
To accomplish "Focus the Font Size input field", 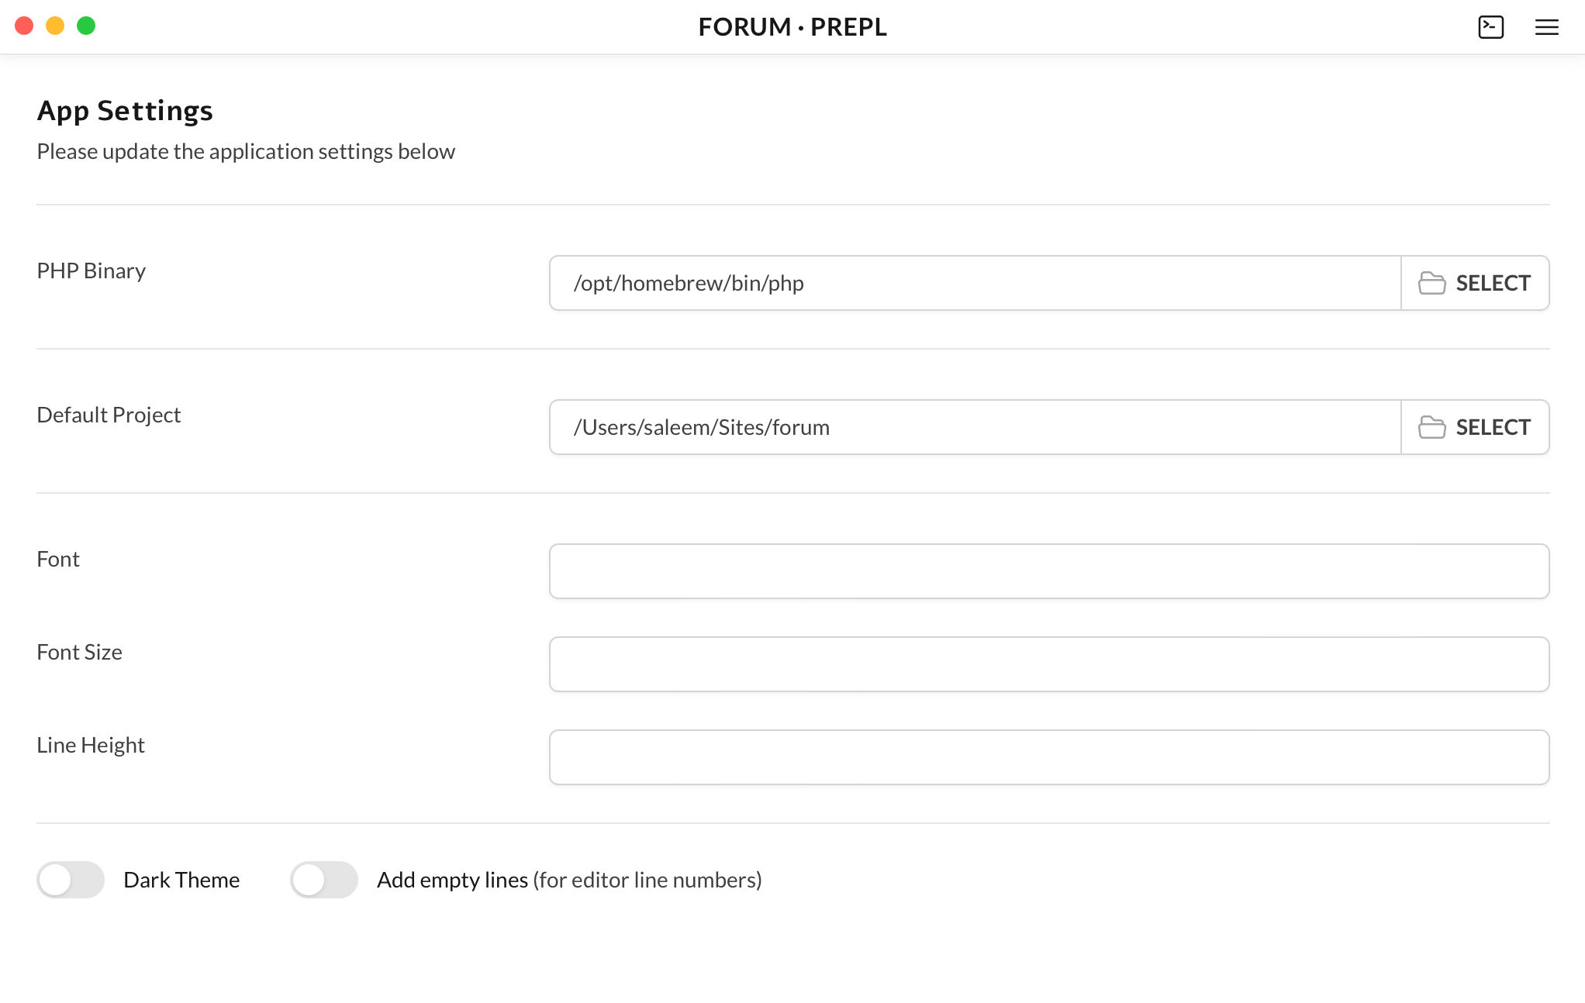I will coord(1048,664).
